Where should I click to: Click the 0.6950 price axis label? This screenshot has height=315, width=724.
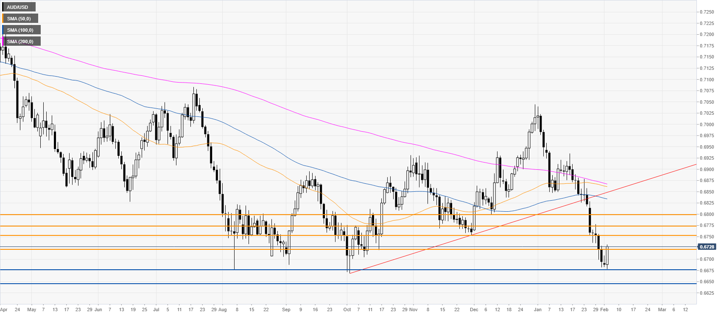(x=707, y=147)
